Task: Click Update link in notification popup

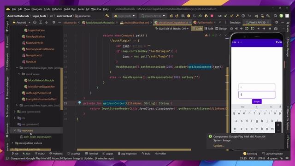Action: (x=218, y=146)
